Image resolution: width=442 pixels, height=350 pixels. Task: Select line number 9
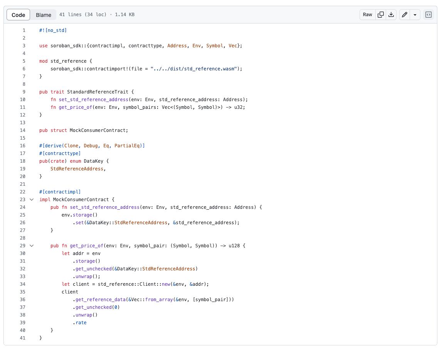coord(24,92)
